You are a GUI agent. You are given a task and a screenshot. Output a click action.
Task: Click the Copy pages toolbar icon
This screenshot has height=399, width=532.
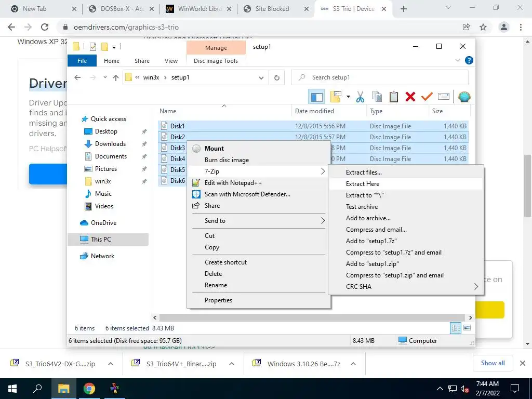click(377, 97)
